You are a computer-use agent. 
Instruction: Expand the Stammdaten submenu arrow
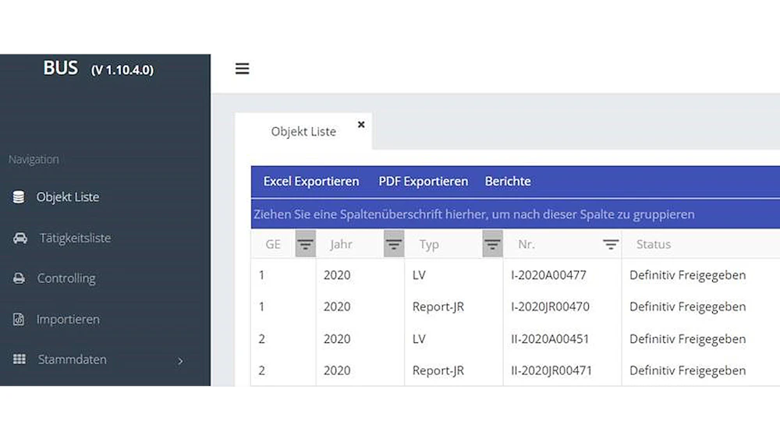coord(180,361)
